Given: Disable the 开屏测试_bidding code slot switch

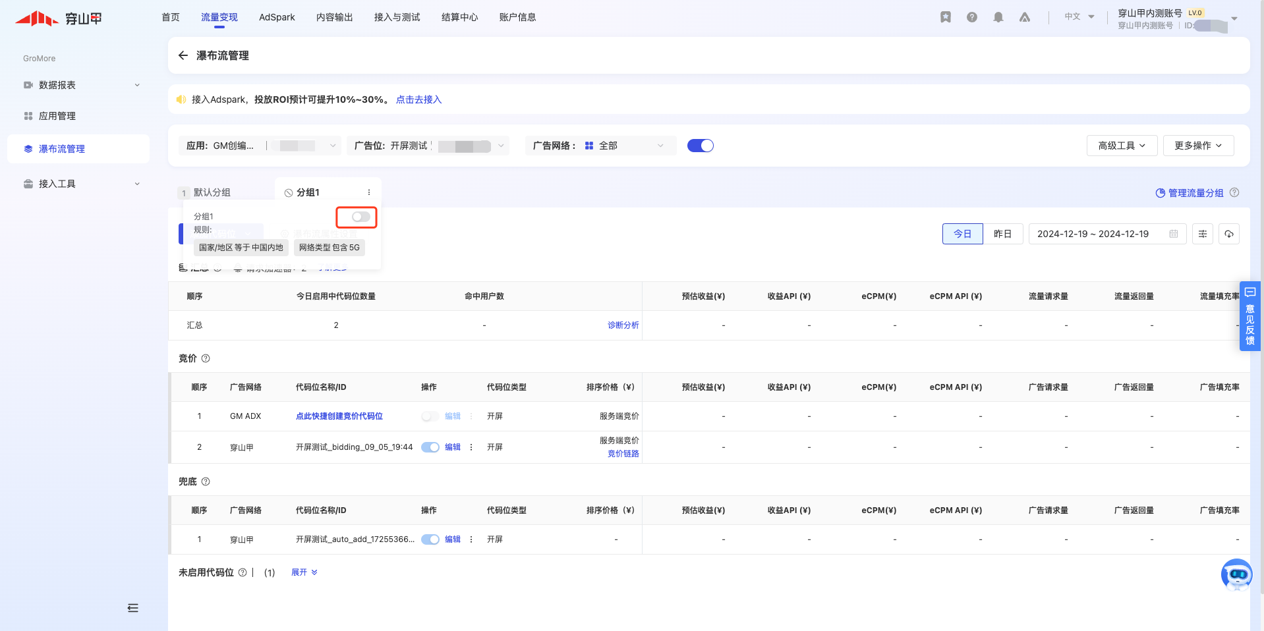Looking at the screenshot, I should point(430,447).
